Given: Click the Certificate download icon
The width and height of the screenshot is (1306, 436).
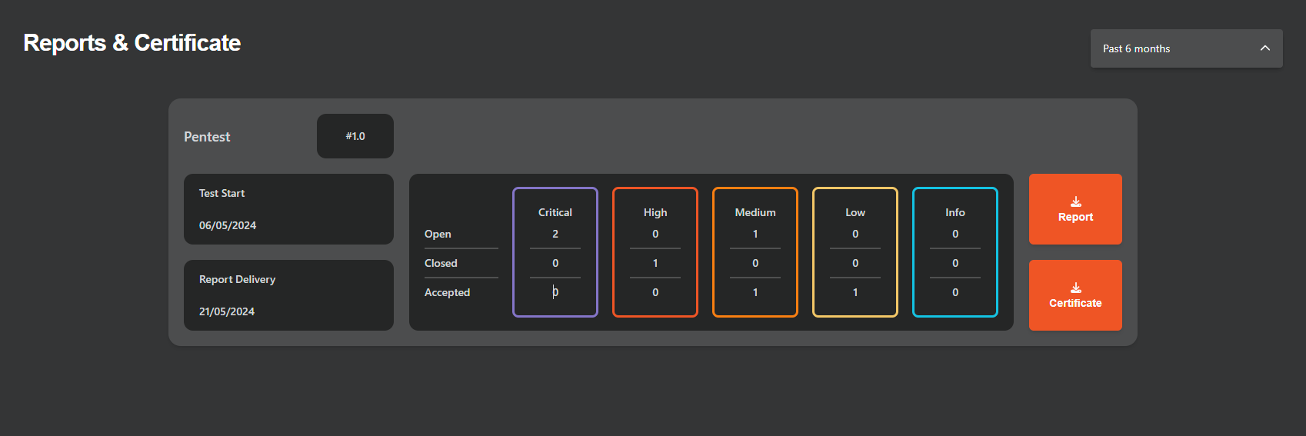Looking at the screenshot, I should pyautogui.click(x=1075, y=288).
